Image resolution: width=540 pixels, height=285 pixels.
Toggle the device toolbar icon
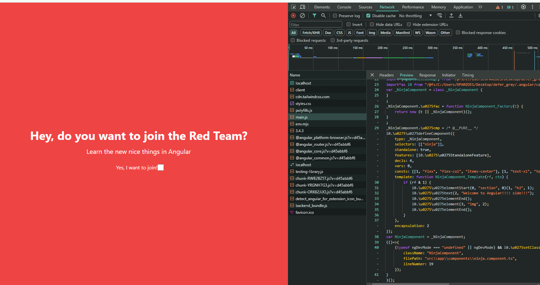point(302,7)
